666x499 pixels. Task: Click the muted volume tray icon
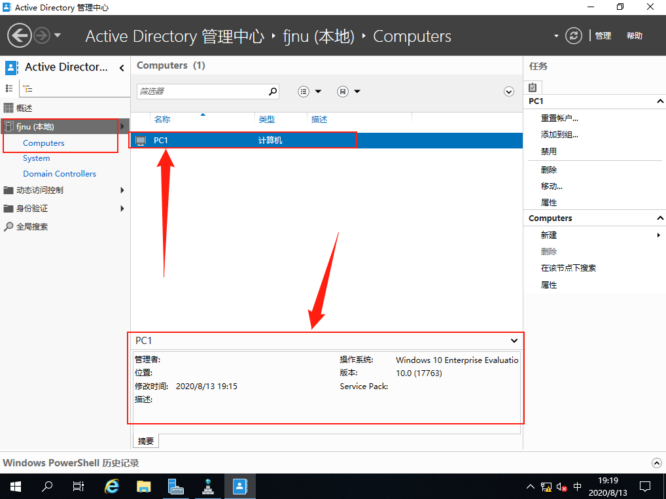(x=561, y=487)
